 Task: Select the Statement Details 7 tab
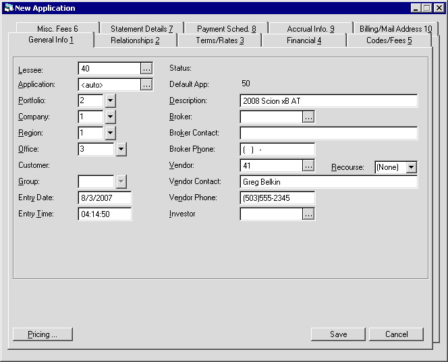coord(142,28)
